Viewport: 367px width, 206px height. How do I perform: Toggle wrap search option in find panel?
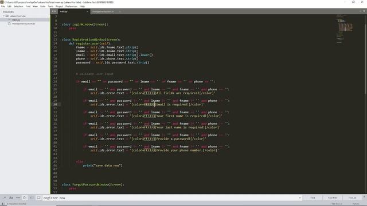tap(25, 198)
